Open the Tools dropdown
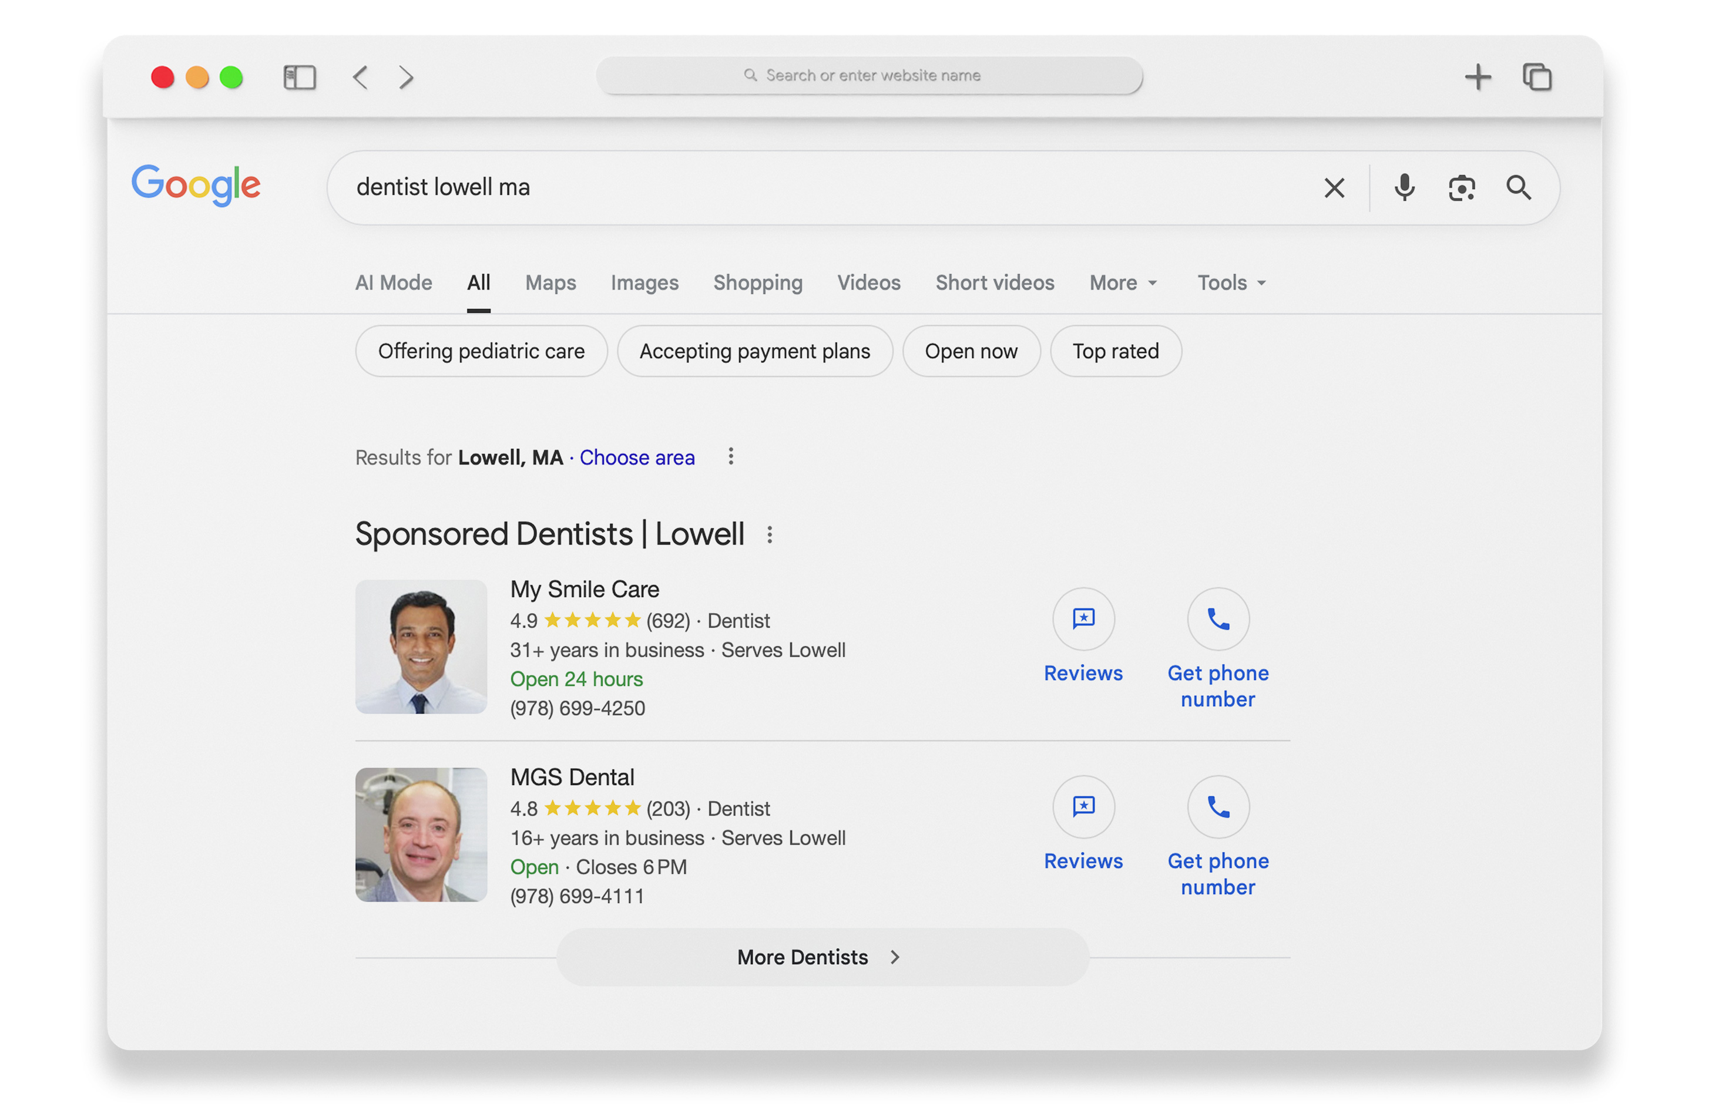This screenshot has height=1107, width=1719. [1230, 282]
